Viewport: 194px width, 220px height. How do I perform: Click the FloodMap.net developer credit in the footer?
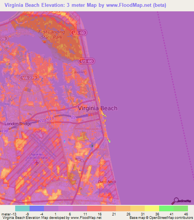click(x=52, y=218)
